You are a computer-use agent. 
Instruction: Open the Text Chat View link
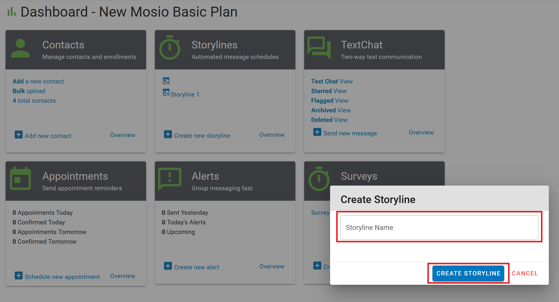(332, 81)
